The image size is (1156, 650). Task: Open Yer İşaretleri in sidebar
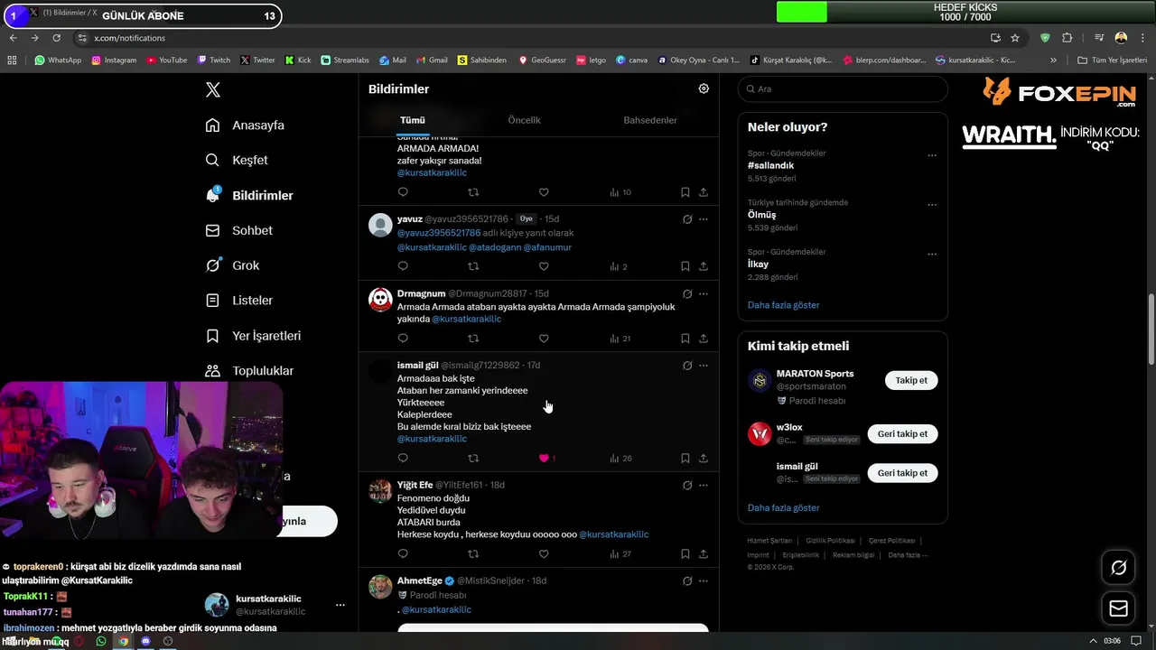[x=254, y=336]
